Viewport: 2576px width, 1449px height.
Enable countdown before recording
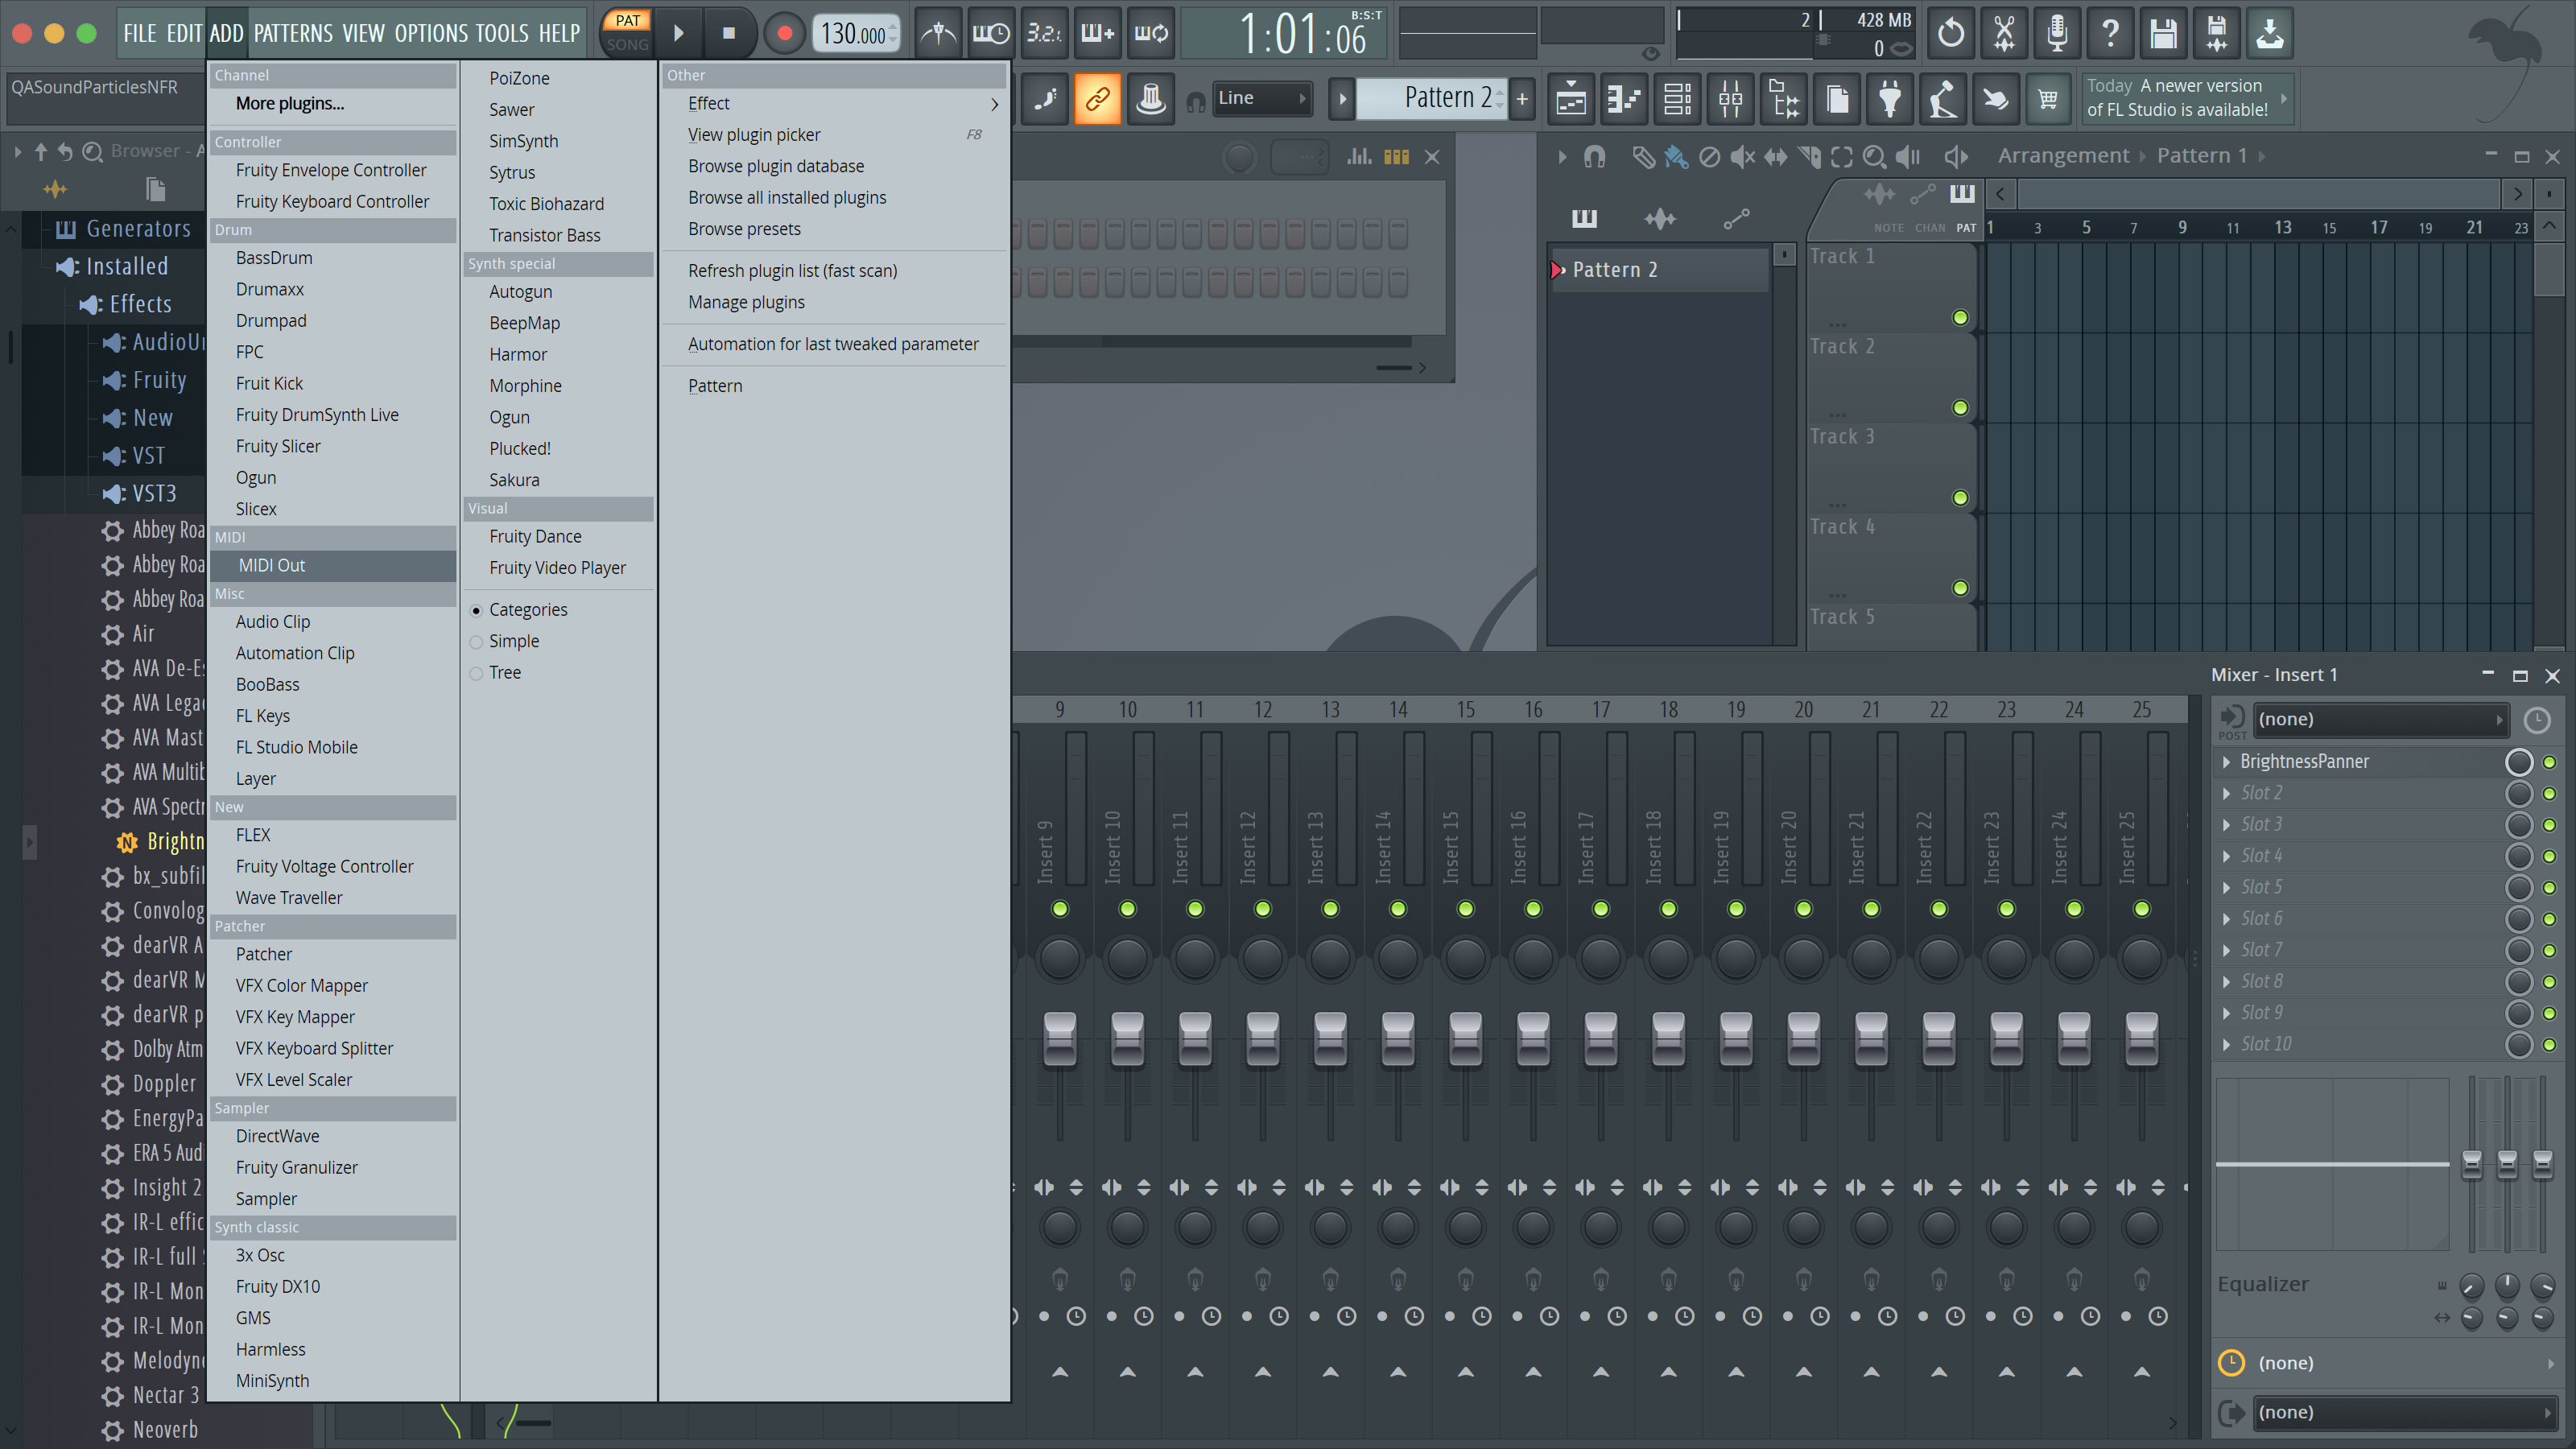[1044, 34]
